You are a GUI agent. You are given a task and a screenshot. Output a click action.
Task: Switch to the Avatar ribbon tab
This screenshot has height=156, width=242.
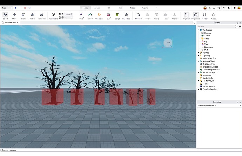click(x=97, y=8)
